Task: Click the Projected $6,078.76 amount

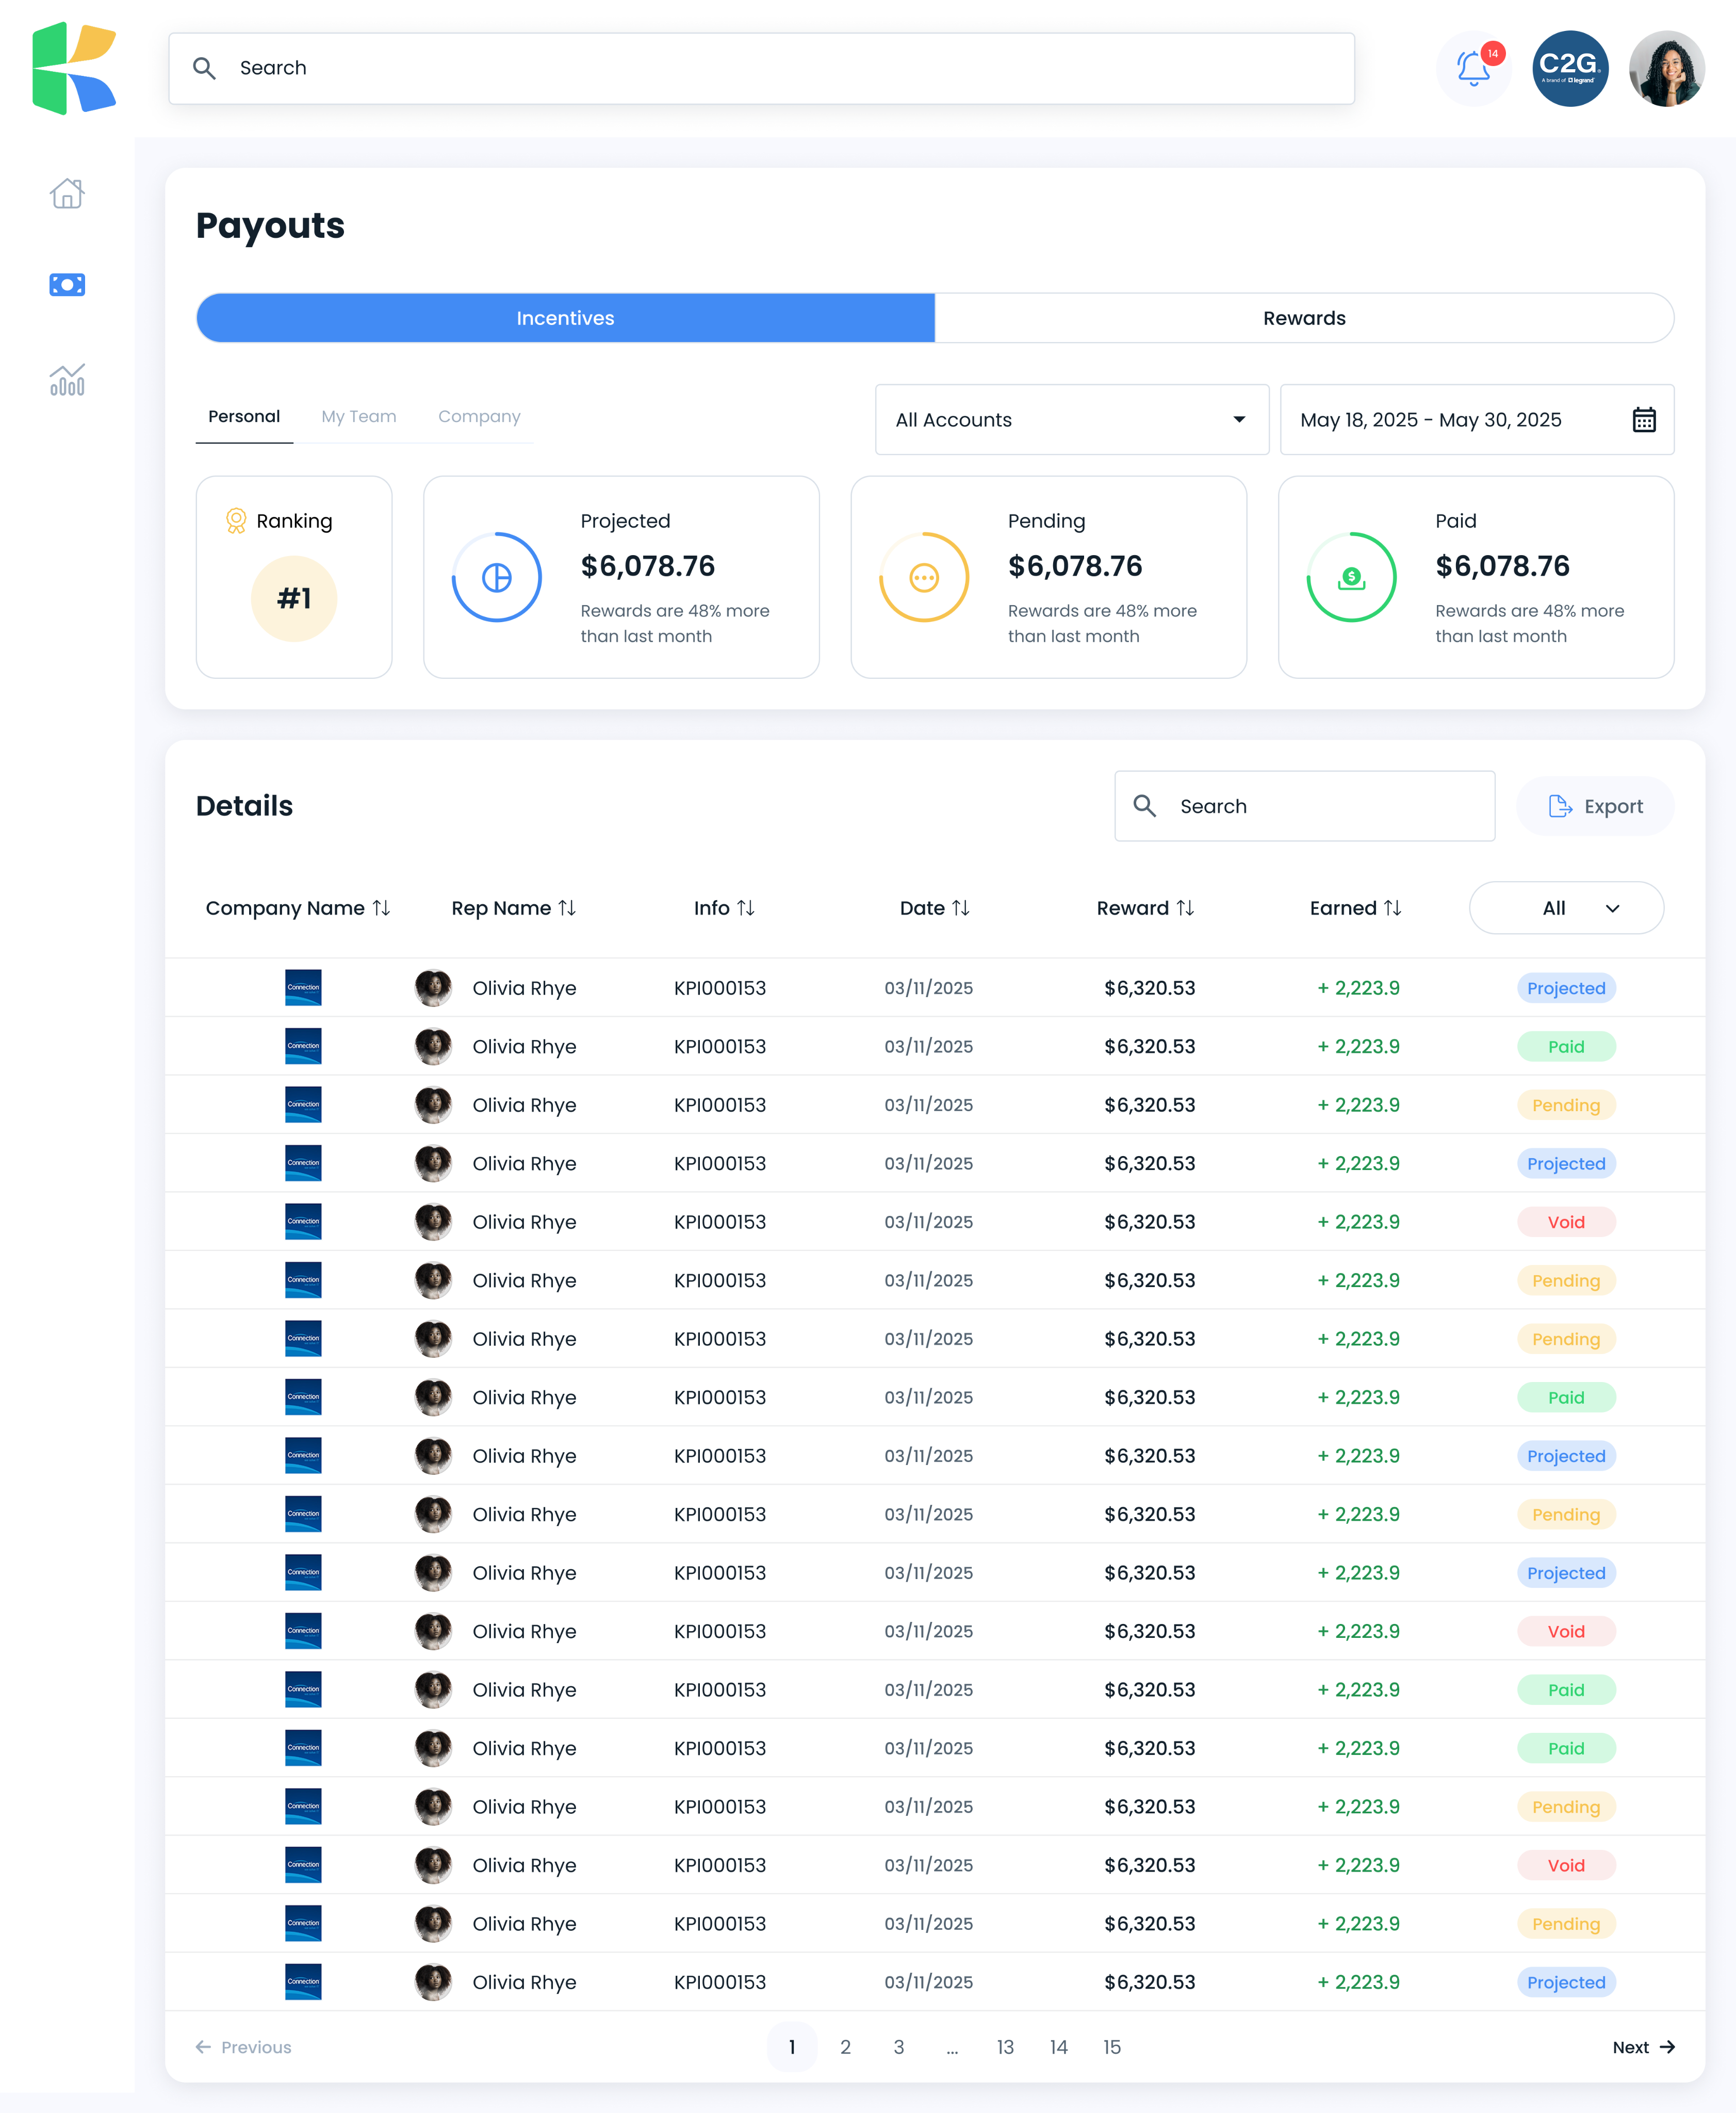Action: coord(648,566)
